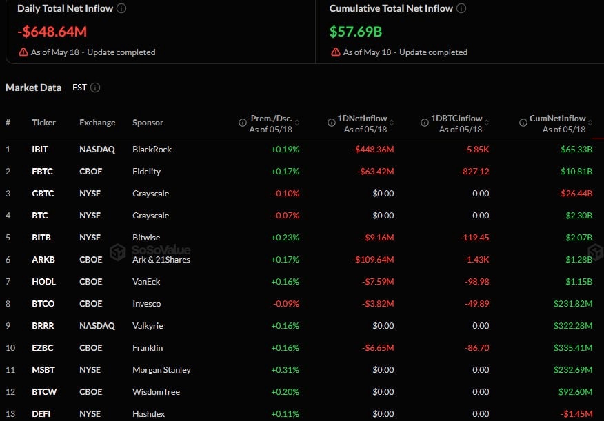The image size is (604, 421).
Task: Click FBTC net inflow -$63.42M
Action: point(376,172)
